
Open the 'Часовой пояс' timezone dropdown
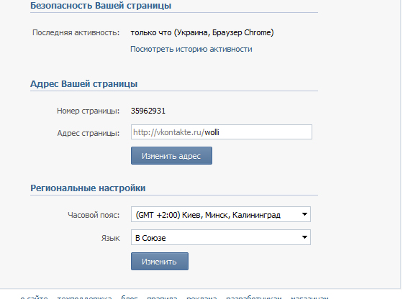coord(221,214)
